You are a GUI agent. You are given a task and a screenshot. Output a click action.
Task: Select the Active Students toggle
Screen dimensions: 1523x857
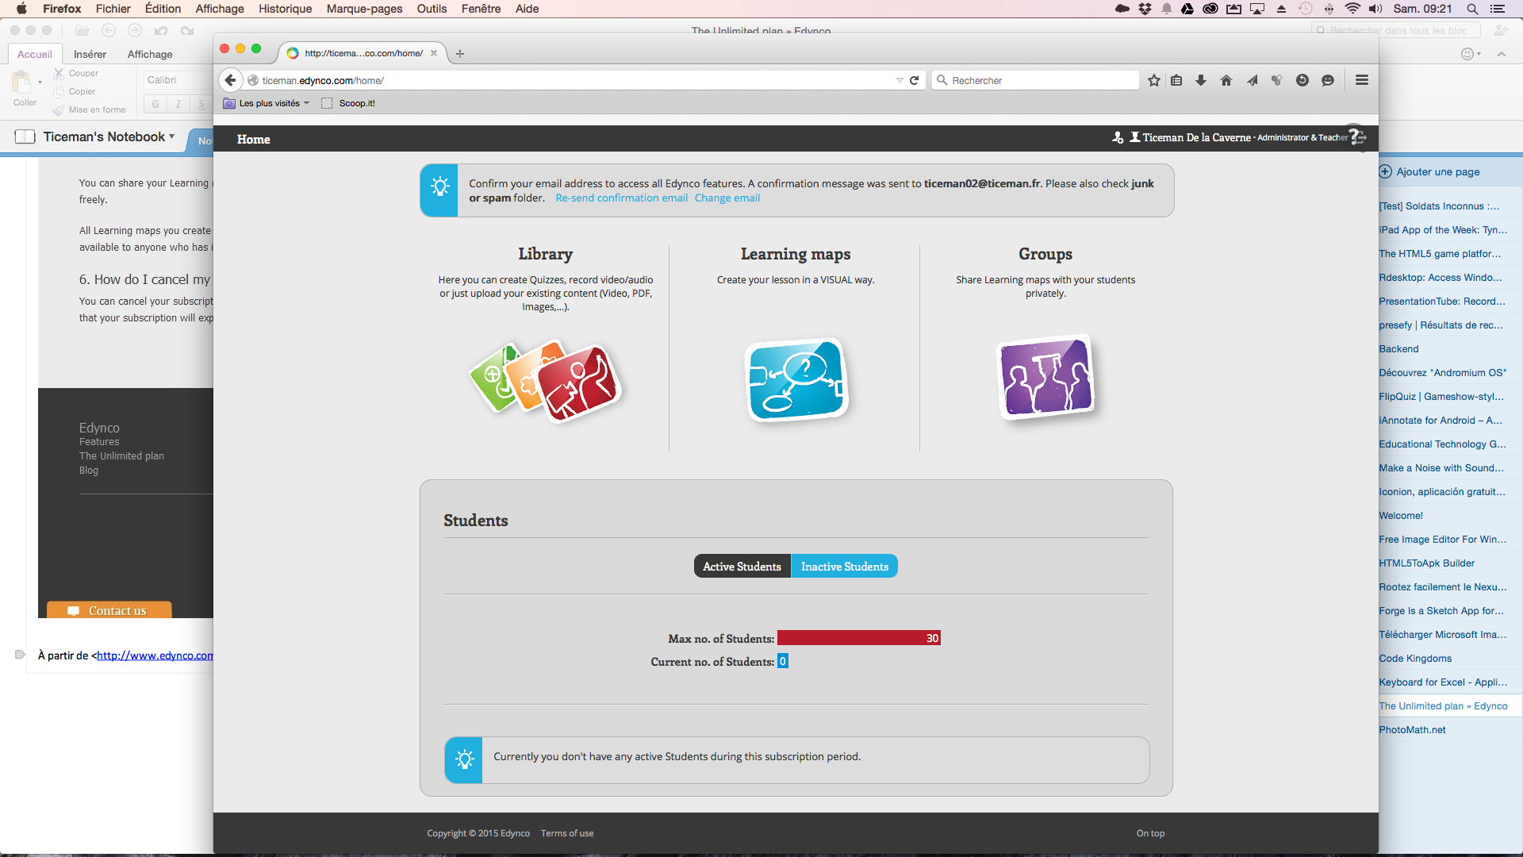click(742, 566)
